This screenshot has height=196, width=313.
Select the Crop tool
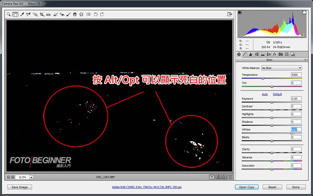click(x=42, y=14)
